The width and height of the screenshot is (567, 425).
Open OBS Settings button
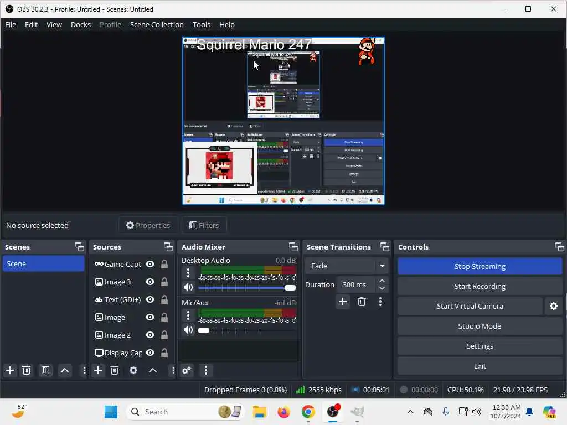point(480,346)
